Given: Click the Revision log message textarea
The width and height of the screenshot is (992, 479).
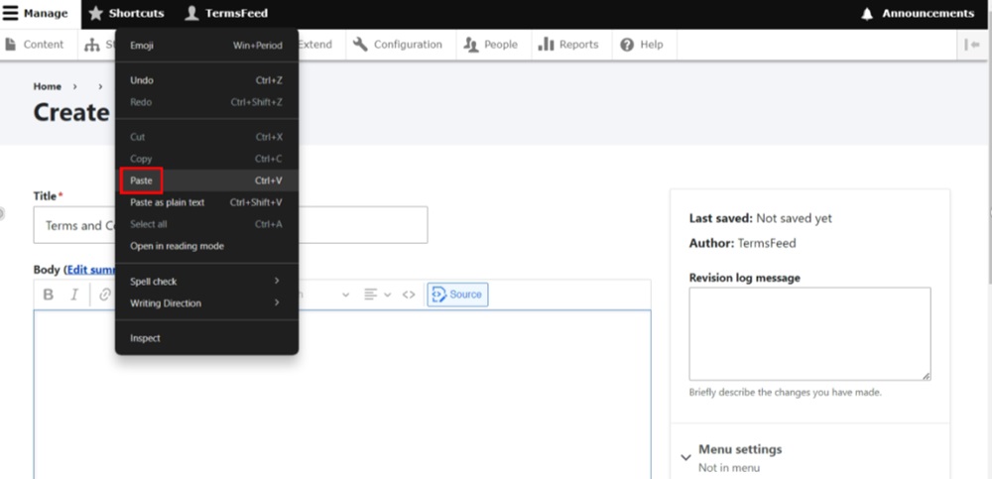Looking at the screenshot, I should (809, 333).
